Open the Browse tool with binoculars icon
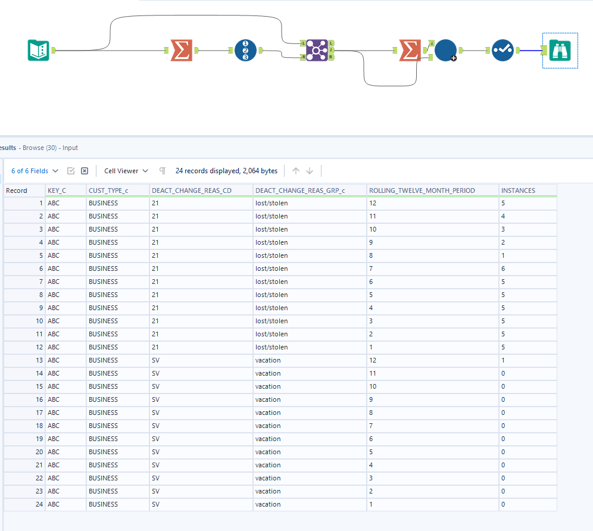Screen dimensions: 593x531 click(560, 50)
